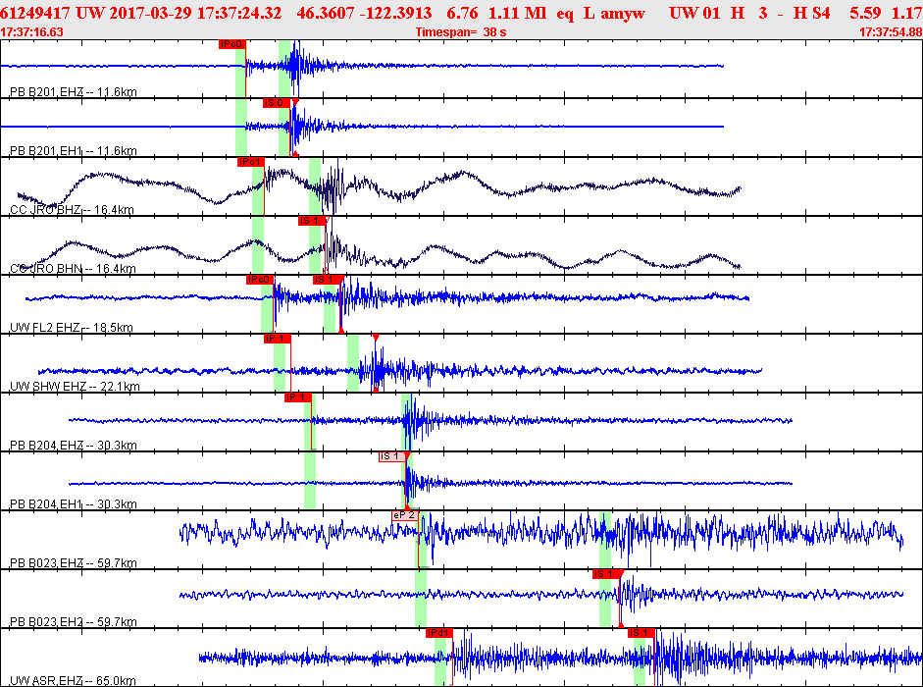Select the iS 1 pick flag on ASR EHZ
The width and height of the screenshot is (923, 687).
[641, 633]
